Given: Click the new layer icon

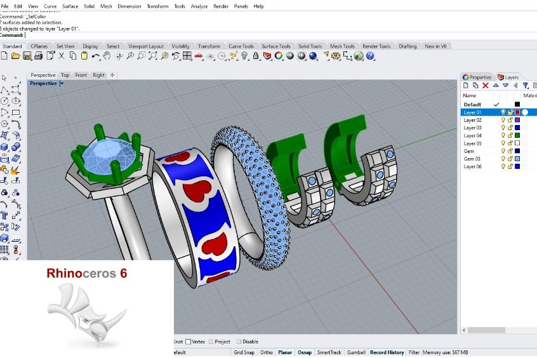Looking at the screenshot, I should pyautogui.click(x=466, y=85).
